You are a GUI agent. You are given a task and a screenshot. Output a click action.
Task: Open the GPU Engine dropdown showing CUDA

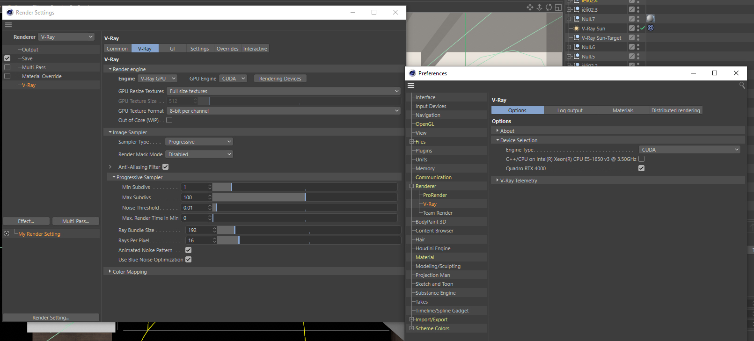pyautogui.click(x=233, y=79)
